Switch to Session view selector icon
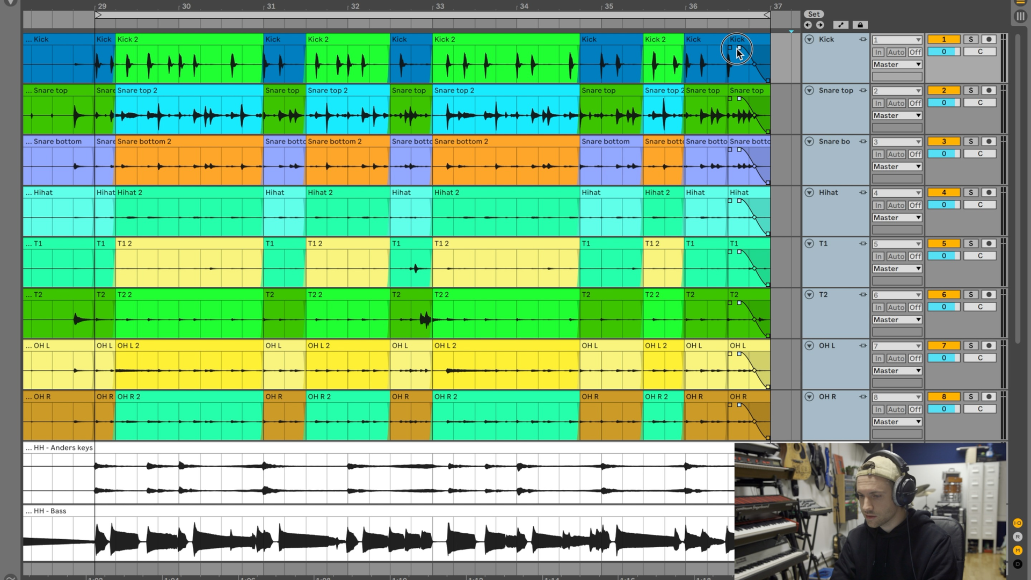 coord(1020,16)
